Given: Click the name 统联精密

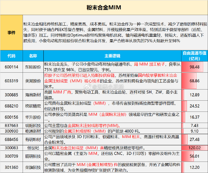Looking at the screenshot, I should 33,106.
